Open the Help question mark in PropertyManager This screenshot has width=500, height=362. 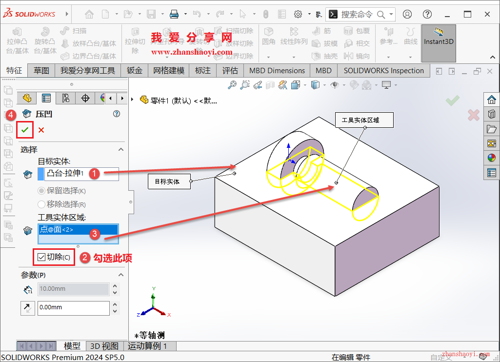coord(116,114)
